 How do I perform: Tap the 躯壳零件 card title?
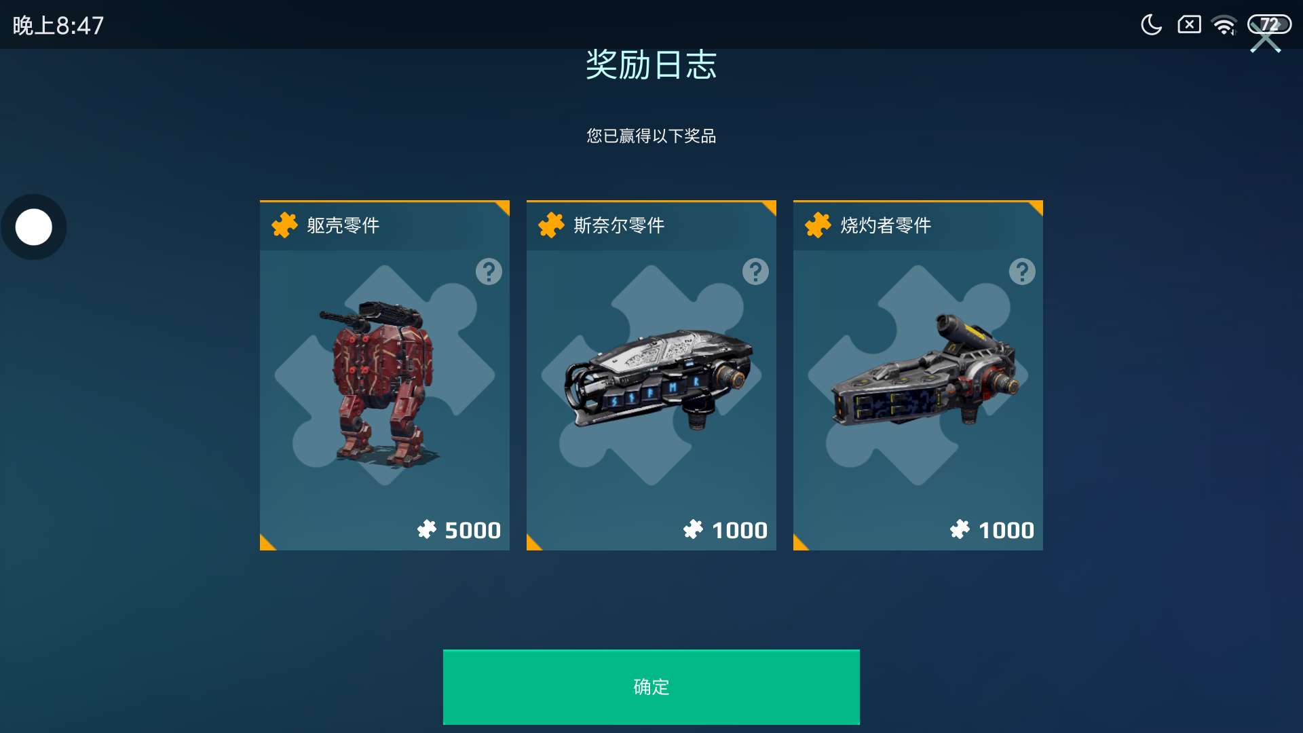[x=343, y=225]
